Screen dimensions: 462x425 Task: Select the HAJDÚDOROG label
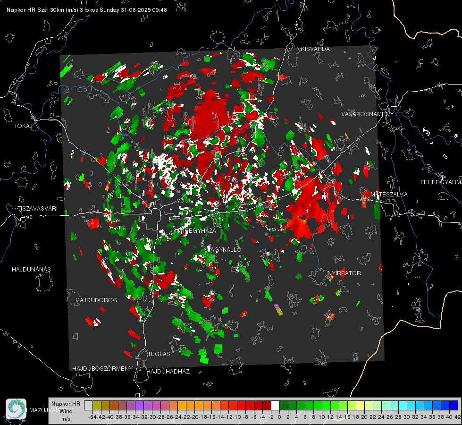pos(96,300)
